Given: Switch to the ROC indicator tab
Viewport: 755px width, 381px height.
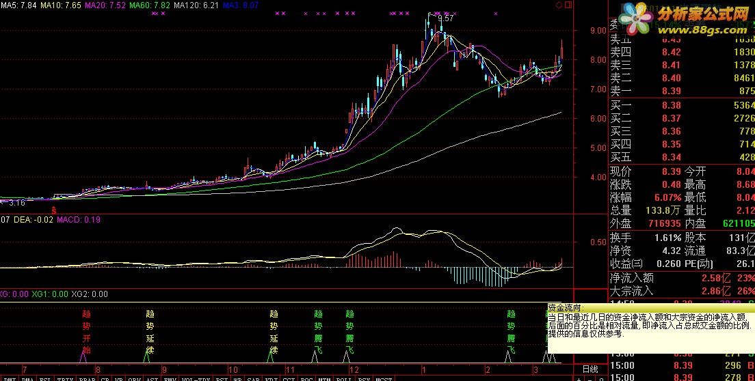Looking at the screenshot, I should (306, 378).
